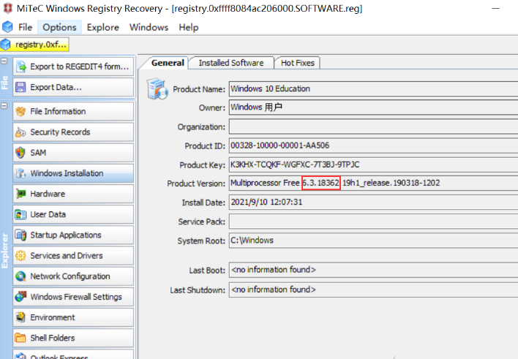Open the Startup Applications section

(x=73, y=235)
